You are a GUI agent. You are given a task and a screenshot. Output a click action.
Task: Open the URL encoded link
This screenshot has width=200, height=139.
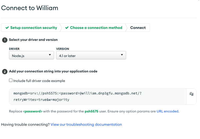[x=167, y=111]
